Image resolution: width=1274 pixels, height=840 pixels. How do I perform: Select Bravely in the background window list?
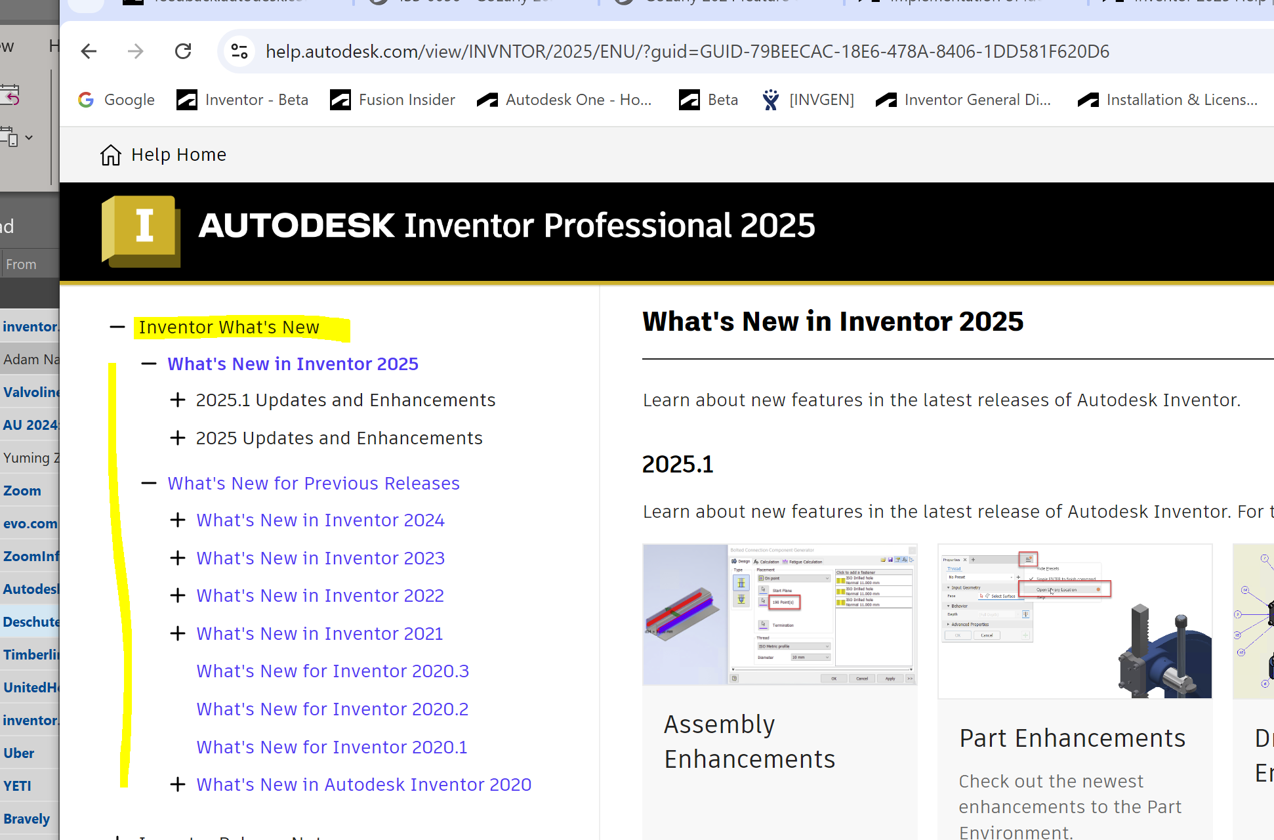click(30, 818)
